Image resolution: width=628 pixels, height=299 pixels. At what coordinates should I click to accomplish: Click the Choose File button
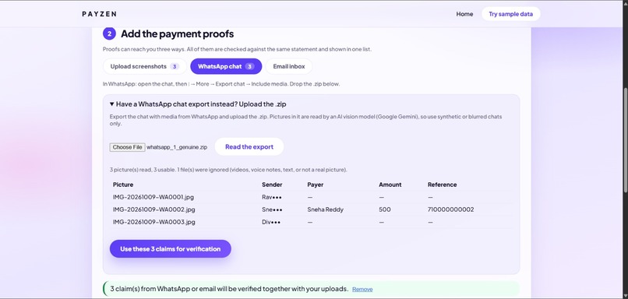[x=127, y=147]
